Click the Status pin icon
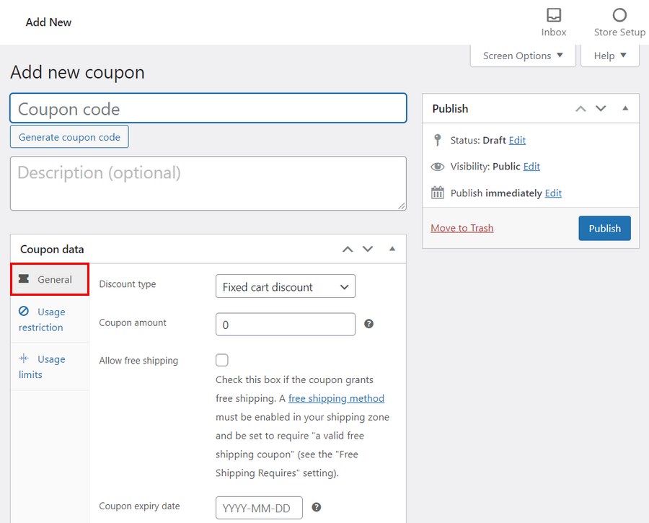649x523 pixels. [x=438, y=141]
